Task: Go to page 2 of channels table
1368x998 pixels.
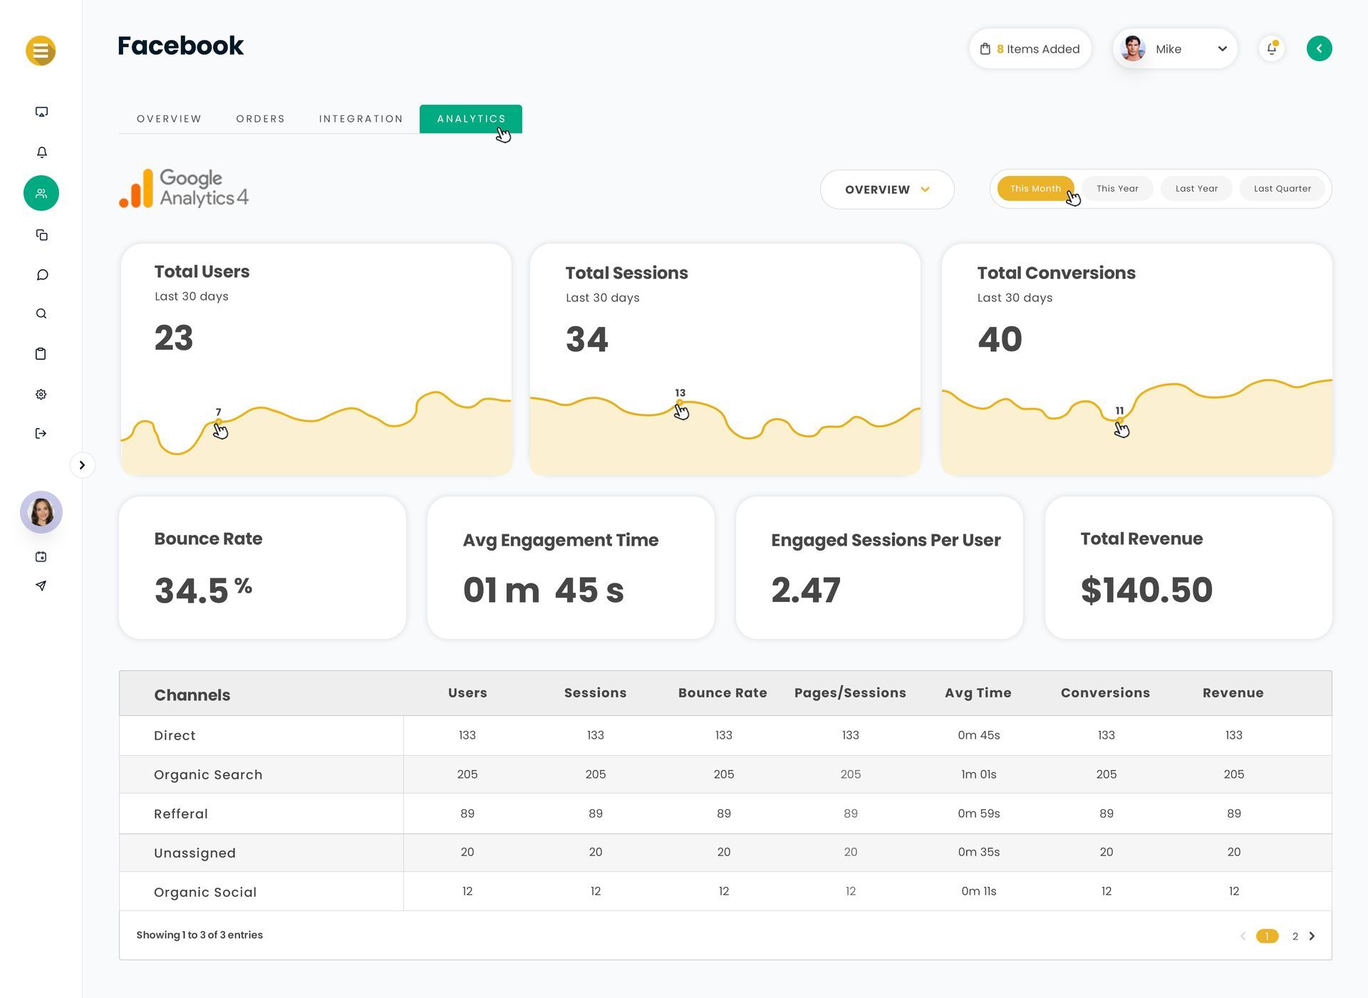Action: point(1295,936)
